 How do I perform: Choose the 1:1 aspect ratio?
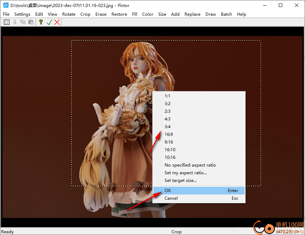coord(199,96)
